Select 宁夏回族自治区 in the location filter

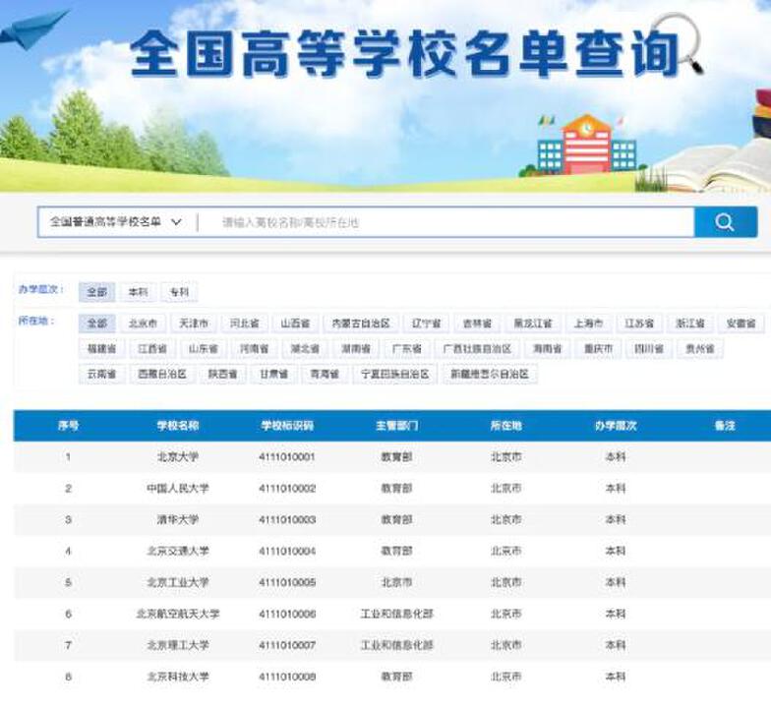click(x=395, y=374)
